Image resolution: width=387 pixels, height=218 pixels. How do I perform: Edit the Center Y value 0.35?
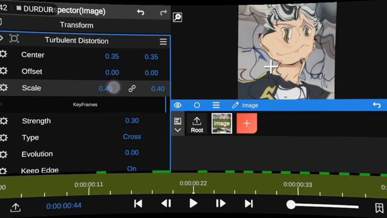(151, 57)
